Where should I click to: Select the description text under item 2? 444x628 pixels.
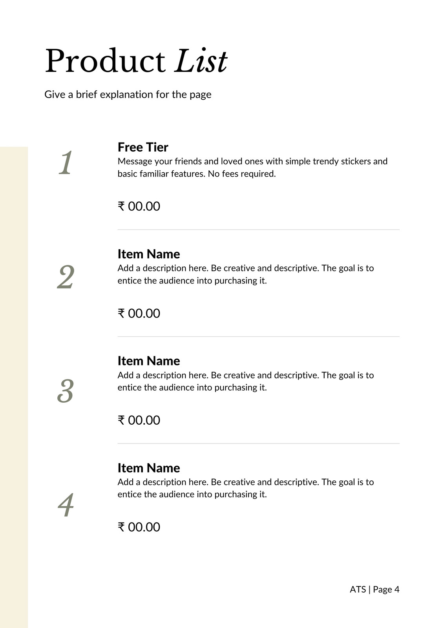pyautogui.click(x=246, y=274)
